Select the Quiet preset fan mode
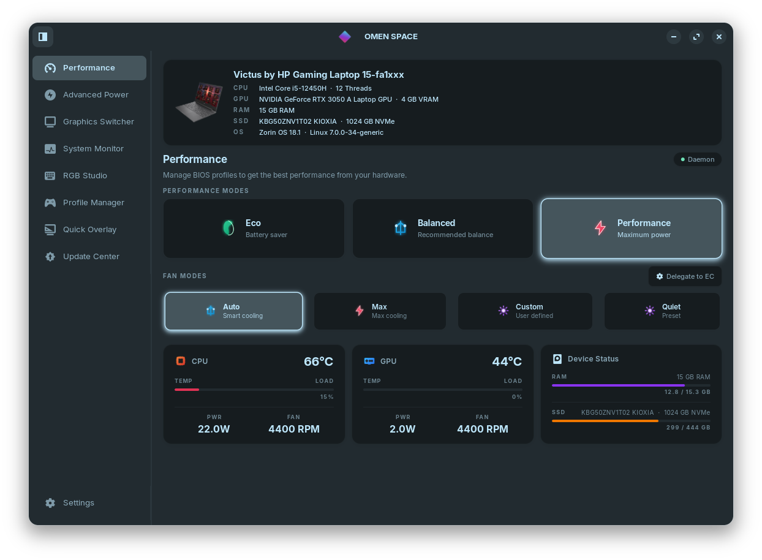 point(662,311)
